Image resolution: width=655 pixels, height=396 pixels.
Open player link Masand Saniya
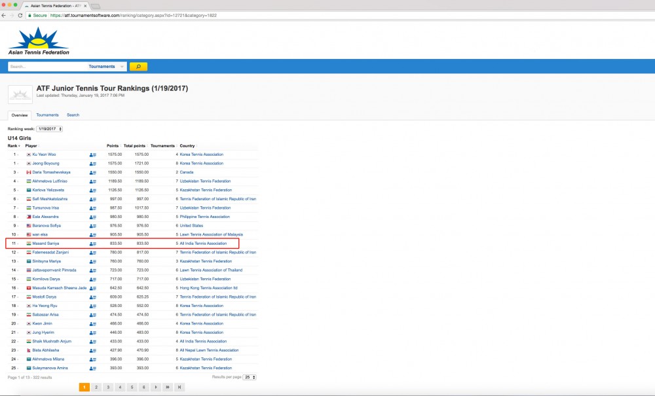46,243
